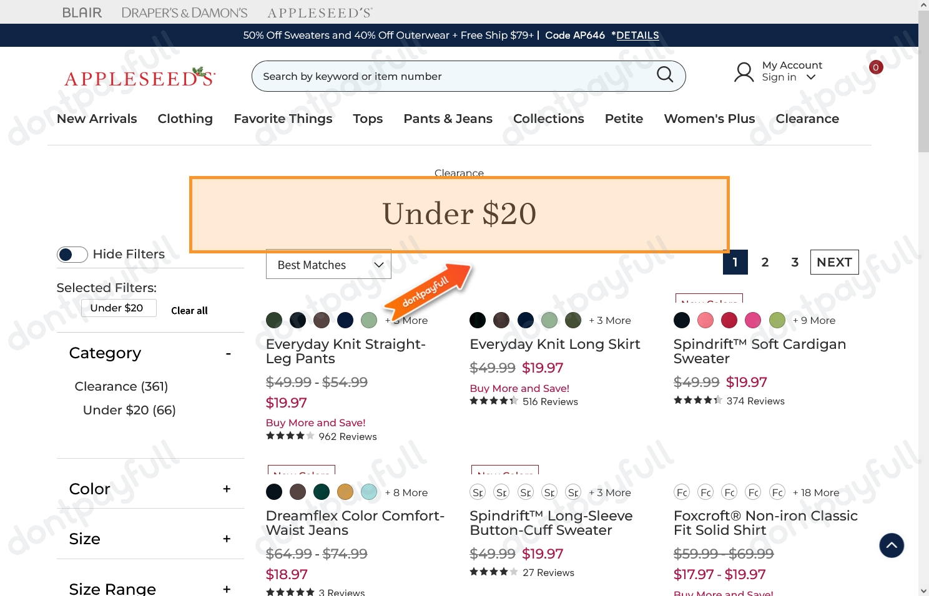Image resolution: width=929 pixels, height=596 pixels.
Task: Click the search magnifying glass icon
Action: pos(665,75)
